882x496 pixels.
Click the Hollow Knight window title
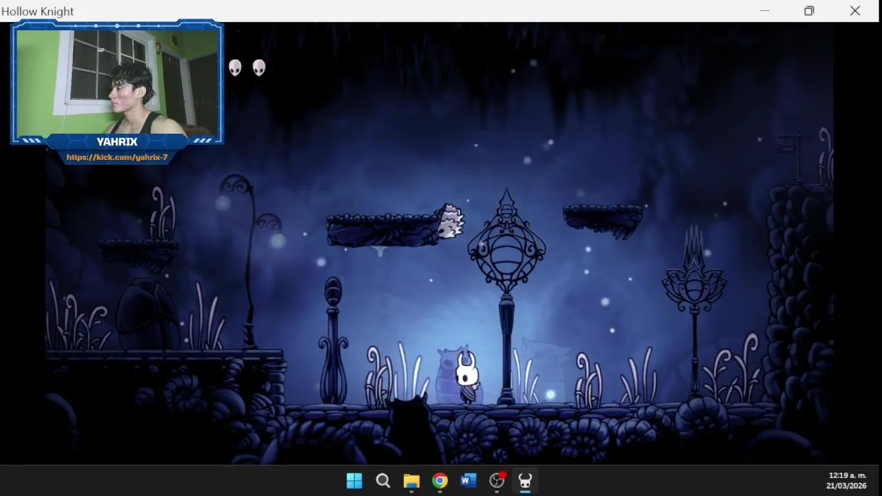[x=38, y=11]
